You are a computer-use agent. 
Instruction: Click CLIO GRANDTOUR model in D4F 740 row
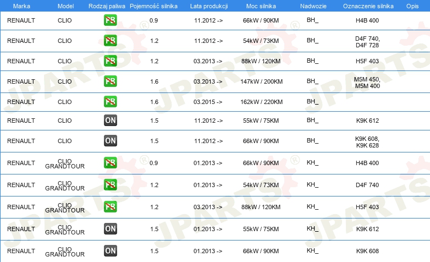(65, 185)
